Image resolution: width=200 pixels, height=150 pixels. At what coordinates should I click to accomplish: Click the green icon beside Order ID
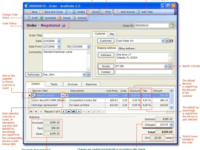172,25
